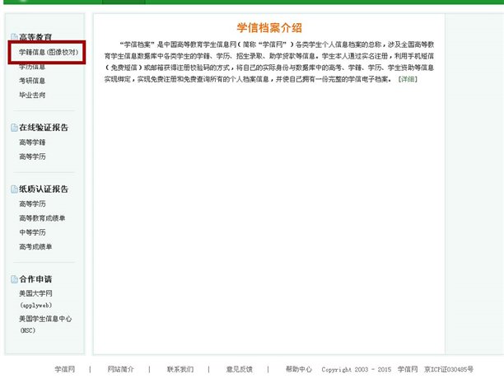This screenshot has width=504, height=388.
Task: Click the icon beside 纸质认证报告 heading
Action: (13, 189)
